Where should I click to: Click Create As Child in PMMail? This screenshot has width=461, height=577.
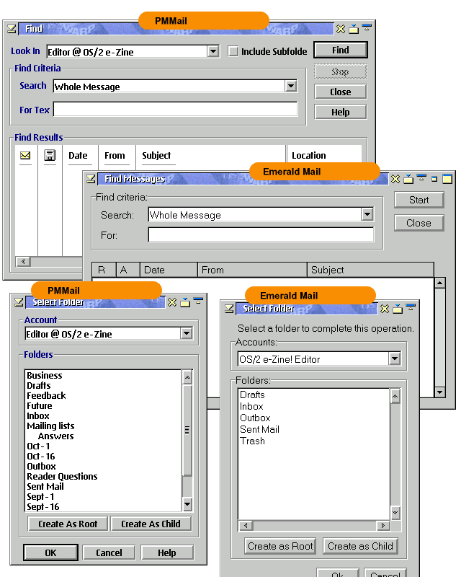[151, 524]
